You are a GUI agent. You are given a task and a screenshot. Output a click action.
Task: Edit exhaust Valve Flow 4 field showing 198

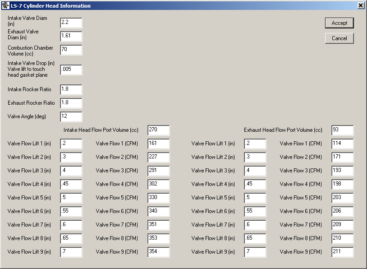(343, 185)
